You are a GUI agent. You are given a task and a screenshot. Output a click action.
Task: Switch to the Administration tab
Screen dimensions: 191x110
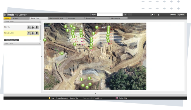[118, 18]
